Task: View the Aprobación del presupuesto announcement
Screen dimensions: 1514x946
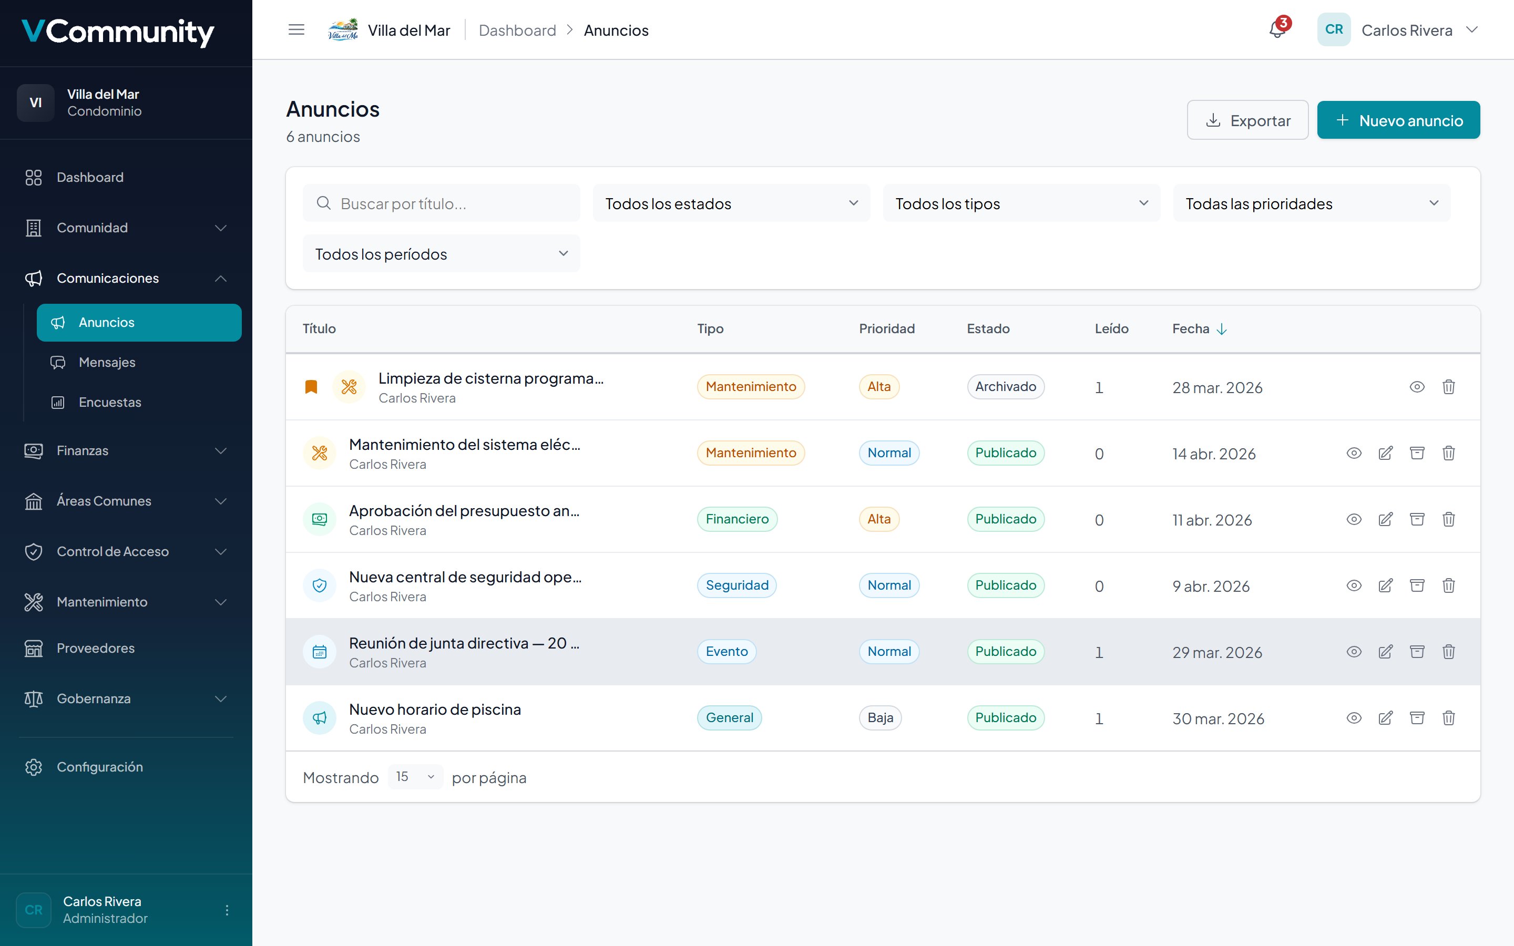Action: click(1354, 519)
